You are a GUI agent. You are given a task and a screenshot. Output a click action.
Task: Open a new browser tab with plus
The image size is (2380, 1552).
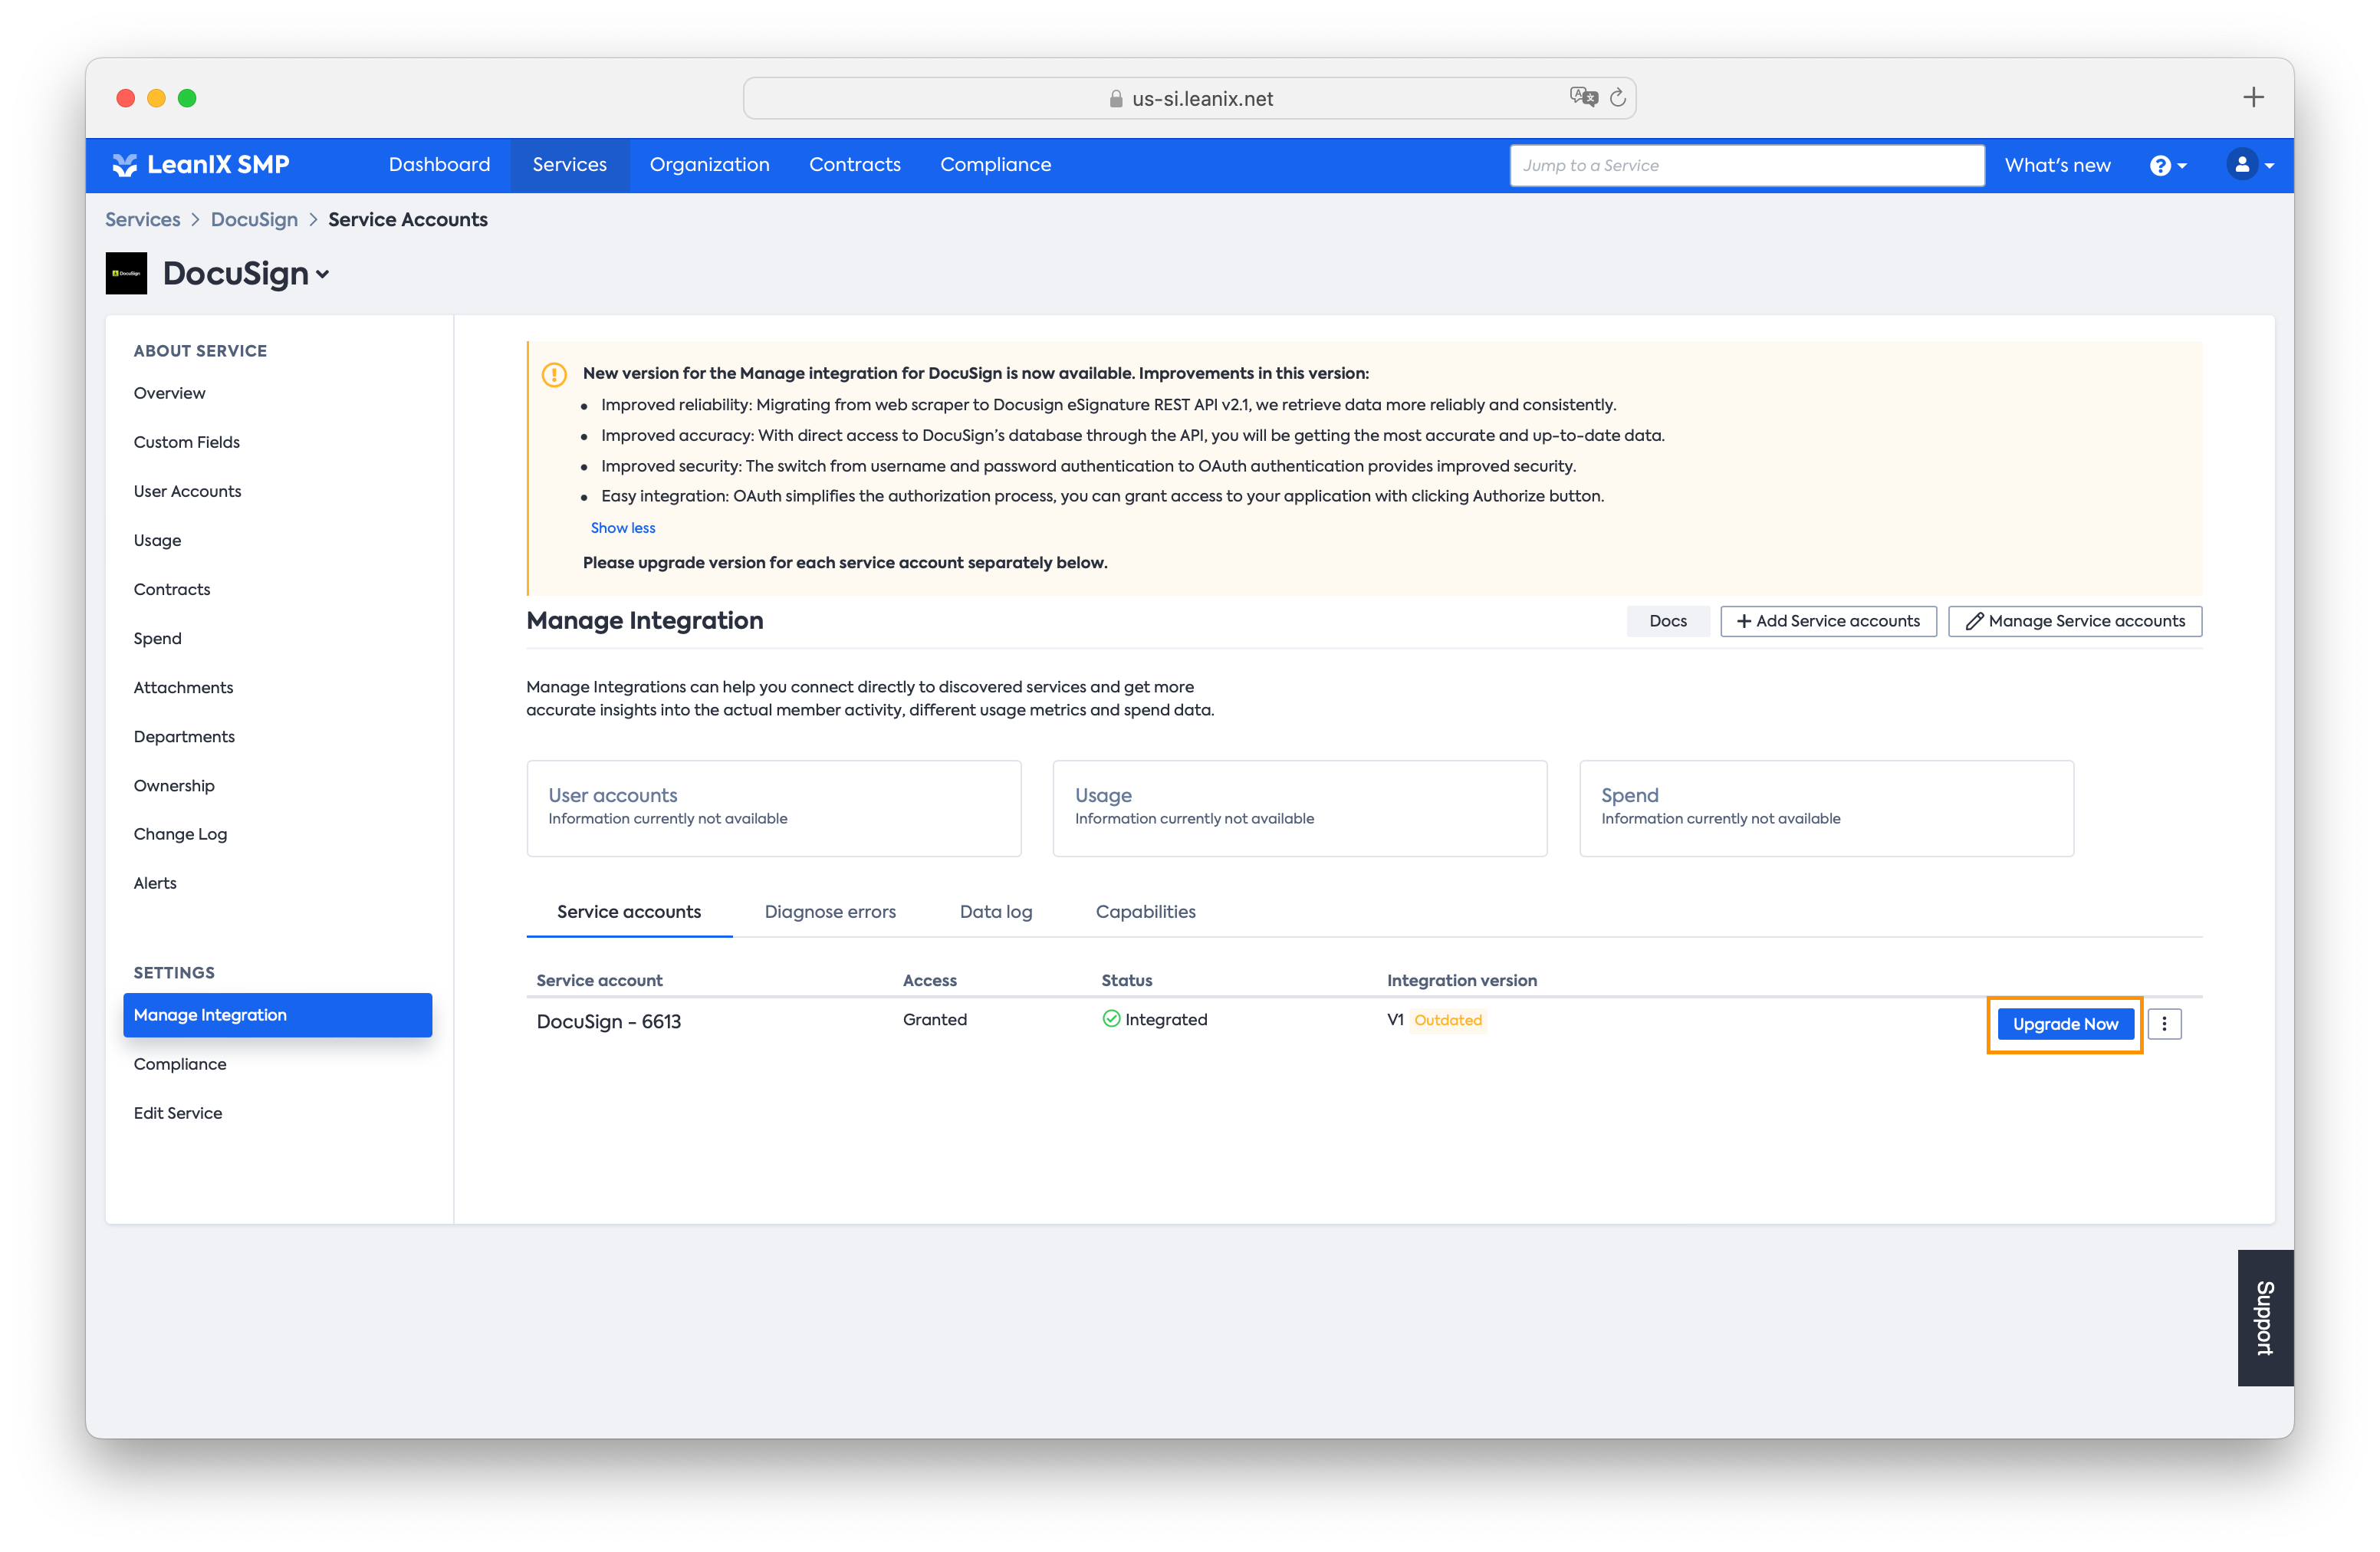pos(2253,97)
